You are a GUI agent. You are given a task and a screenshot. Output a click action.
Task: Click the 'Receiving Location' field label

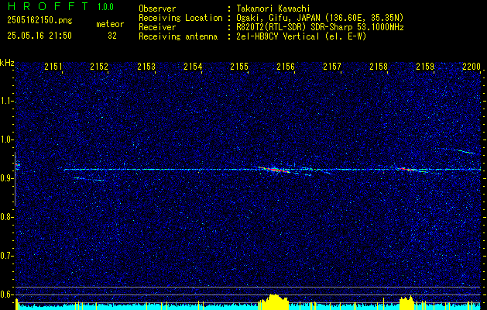coord(180,18)
